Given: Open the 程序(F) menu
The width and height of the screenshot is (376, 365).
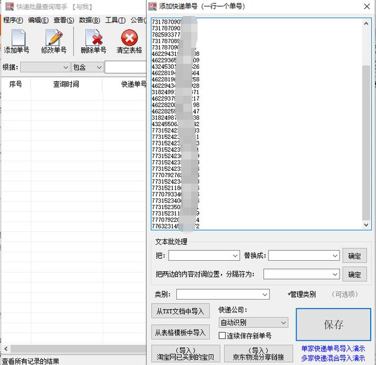Looking at the screenshot, I should (x=13, y=20).
